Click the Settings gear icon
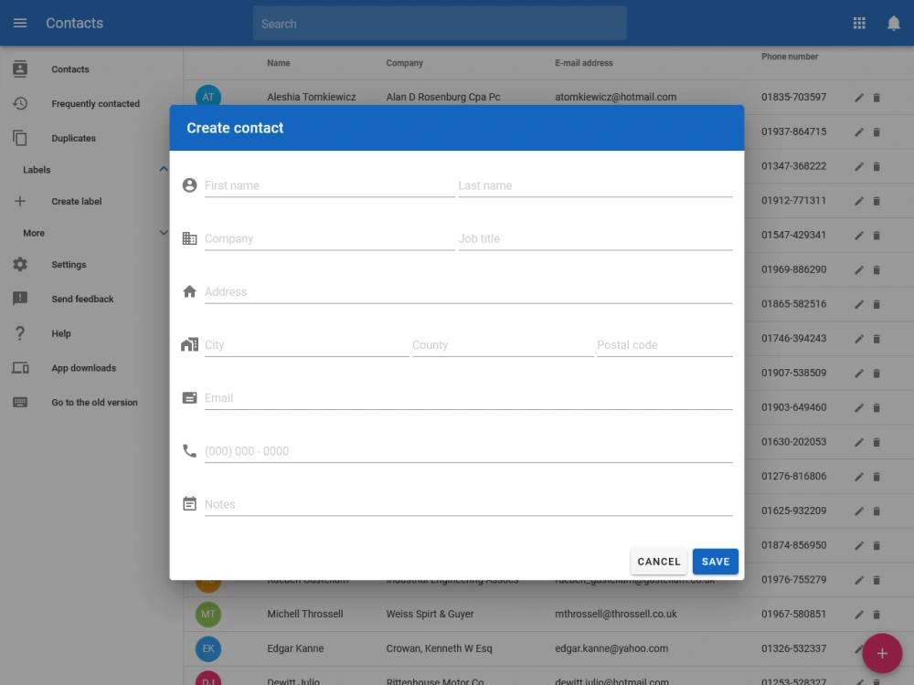Viewport: 914px width, 685px height. pos(20,265)
